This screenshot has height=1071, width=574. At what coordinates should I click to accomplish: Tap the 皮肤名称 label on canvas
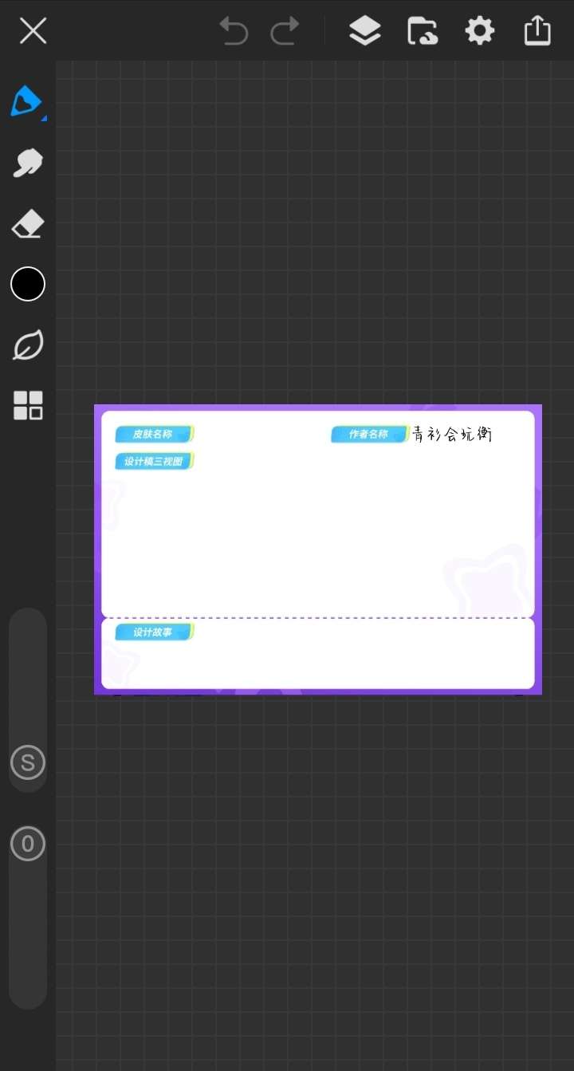[155, 434]
